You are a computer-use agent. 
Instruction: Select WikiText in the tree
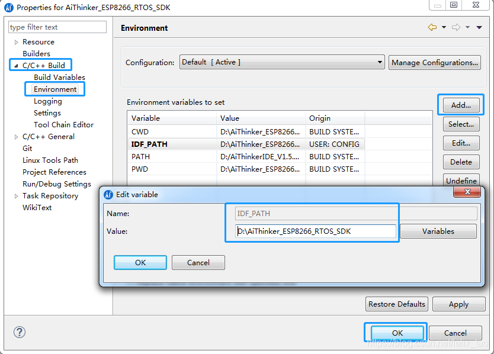37,208
